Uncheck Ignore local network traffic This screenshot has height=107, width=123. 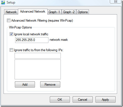11,34
